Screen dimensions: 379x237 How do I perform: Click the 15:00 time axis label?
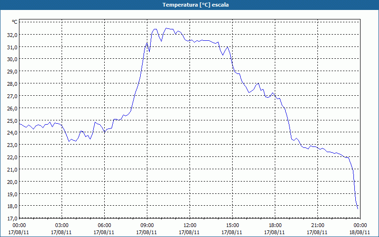pos(233,226)
